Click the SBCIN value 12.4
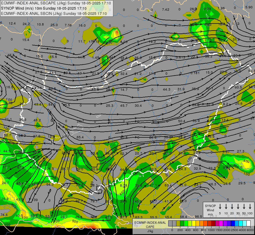Screen dimensions: 255x235 pos(12,23)
